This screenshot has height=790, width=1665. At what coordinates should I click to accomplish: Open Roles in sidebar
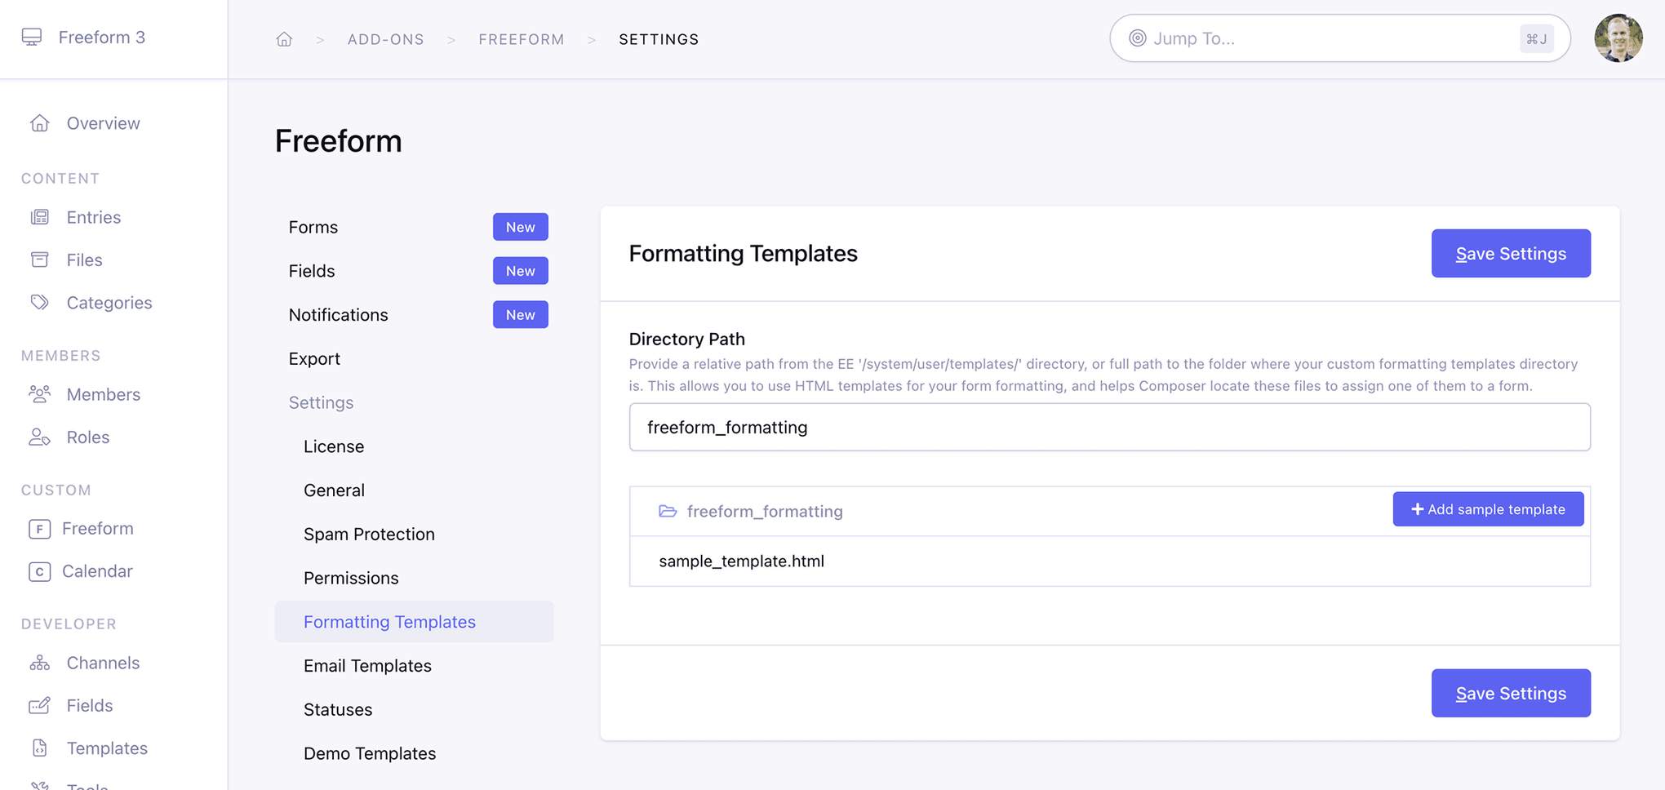pos(88,437)
